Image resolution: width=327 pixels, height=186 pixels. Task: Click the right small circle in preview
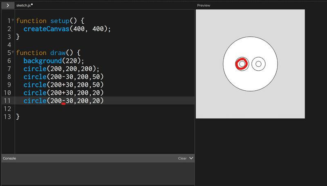point(258,64)
